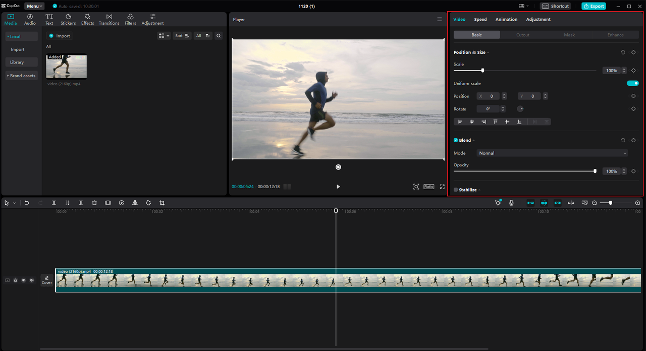
Task: Open the Transitions tab in top toolbar
Action: [x=109, y=20]
